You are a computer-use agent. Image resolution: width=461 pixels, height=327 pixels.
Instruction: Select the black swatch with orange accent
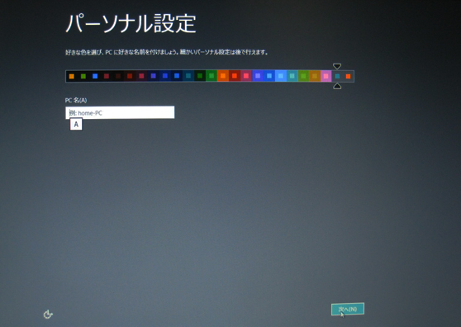[x=71, y=77]
